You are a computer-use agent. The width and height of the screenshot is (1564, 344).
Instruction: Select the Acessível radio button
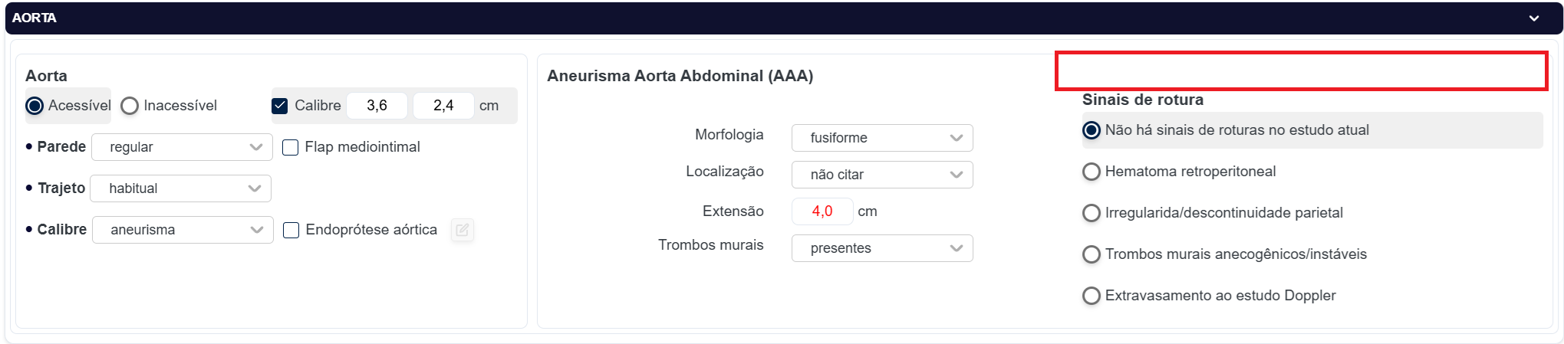(x=35, y=106)
